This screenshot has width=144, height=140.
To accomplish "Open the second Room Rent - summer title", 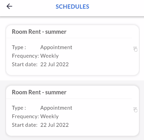I will point(39,92).
